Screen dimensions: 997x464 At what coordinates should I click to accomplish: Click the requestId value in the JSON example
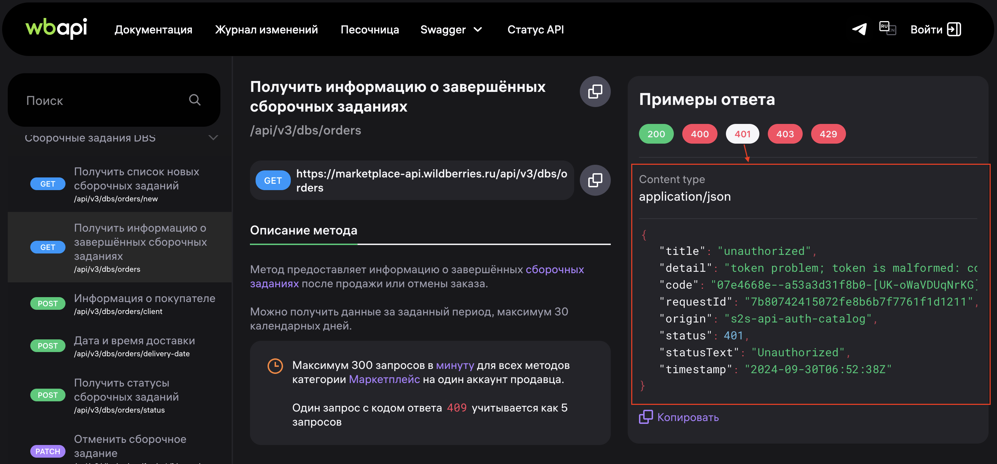858,302
